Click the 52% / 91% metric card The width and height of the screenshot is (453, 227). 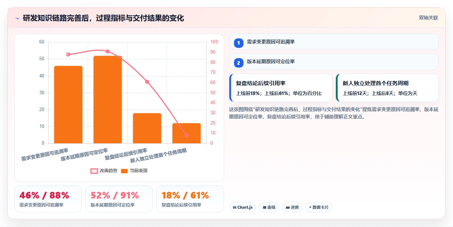(x=119, y=199)
